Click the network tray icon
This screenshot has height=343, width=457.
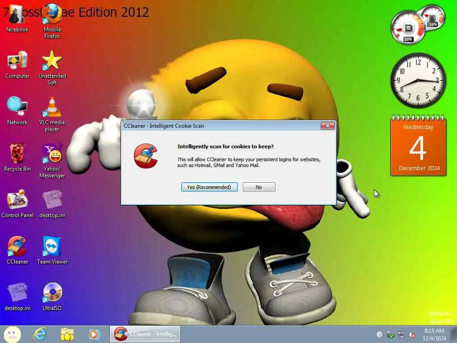401,335
